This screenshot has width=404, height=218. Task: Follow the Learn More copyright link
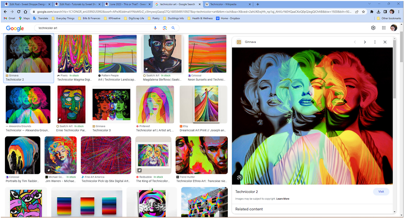[x=283, y=199]
